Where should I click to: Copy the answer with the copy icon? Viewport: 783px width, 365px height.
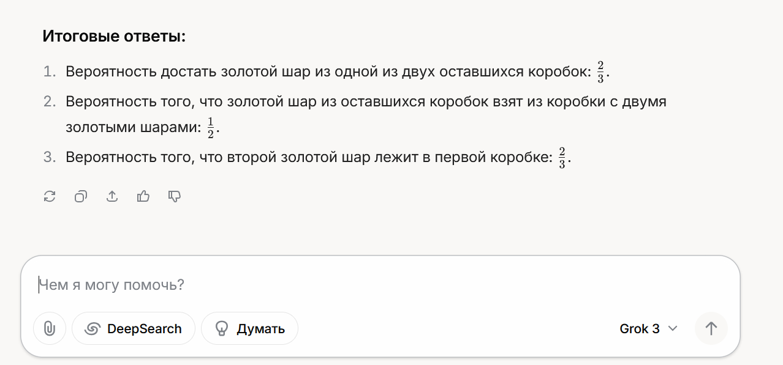coord(81,196)
